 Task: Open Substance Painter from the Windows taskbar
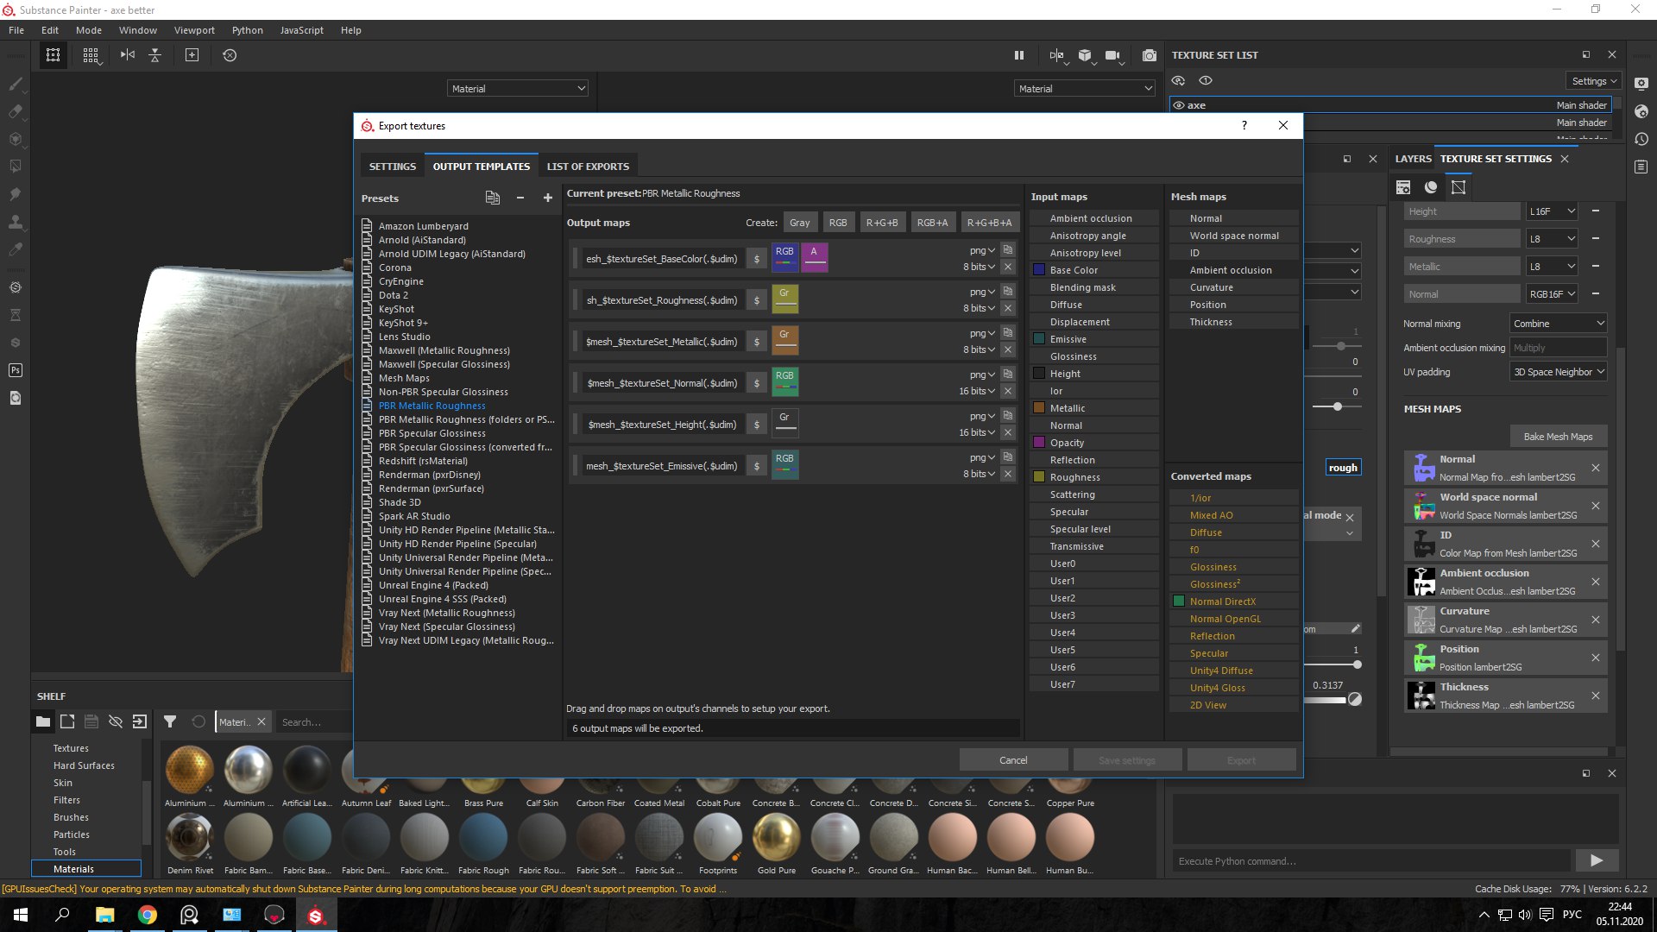pos(316,915)
